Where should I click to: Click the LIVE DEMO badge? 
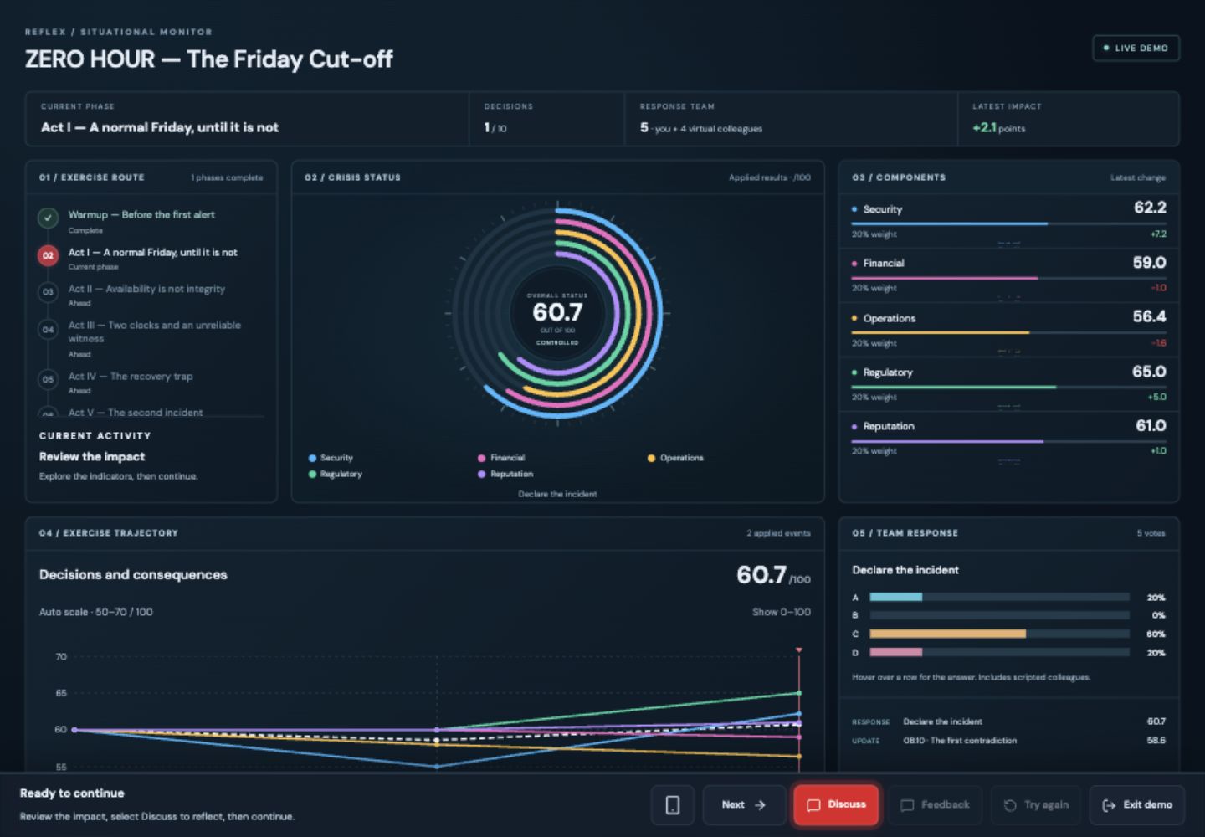coord(1136,48)
